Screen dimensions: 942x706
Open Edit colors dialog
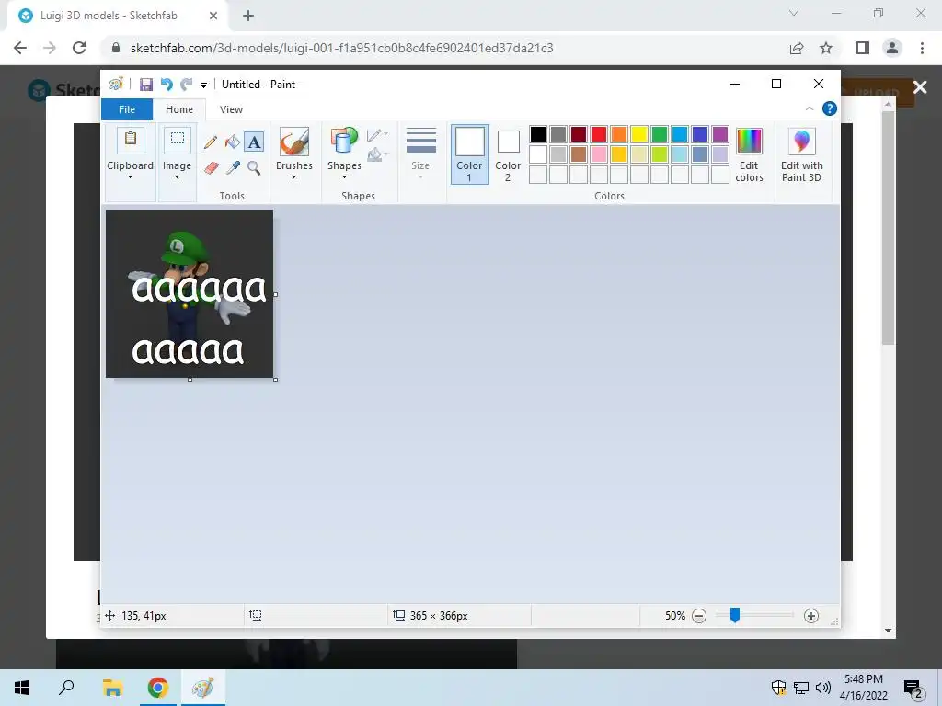pyautogui.click(x=749, y=154)
